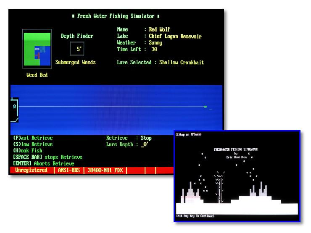Screen dimensions: 311x233
Task: Click the (S)top or (P)ause prompt
Action: pos(188,134)
